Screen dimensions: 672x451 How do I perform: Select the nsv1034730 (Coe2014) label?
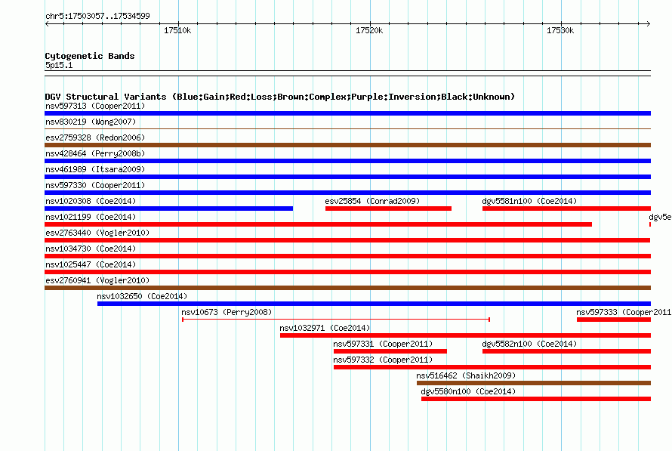91,249
